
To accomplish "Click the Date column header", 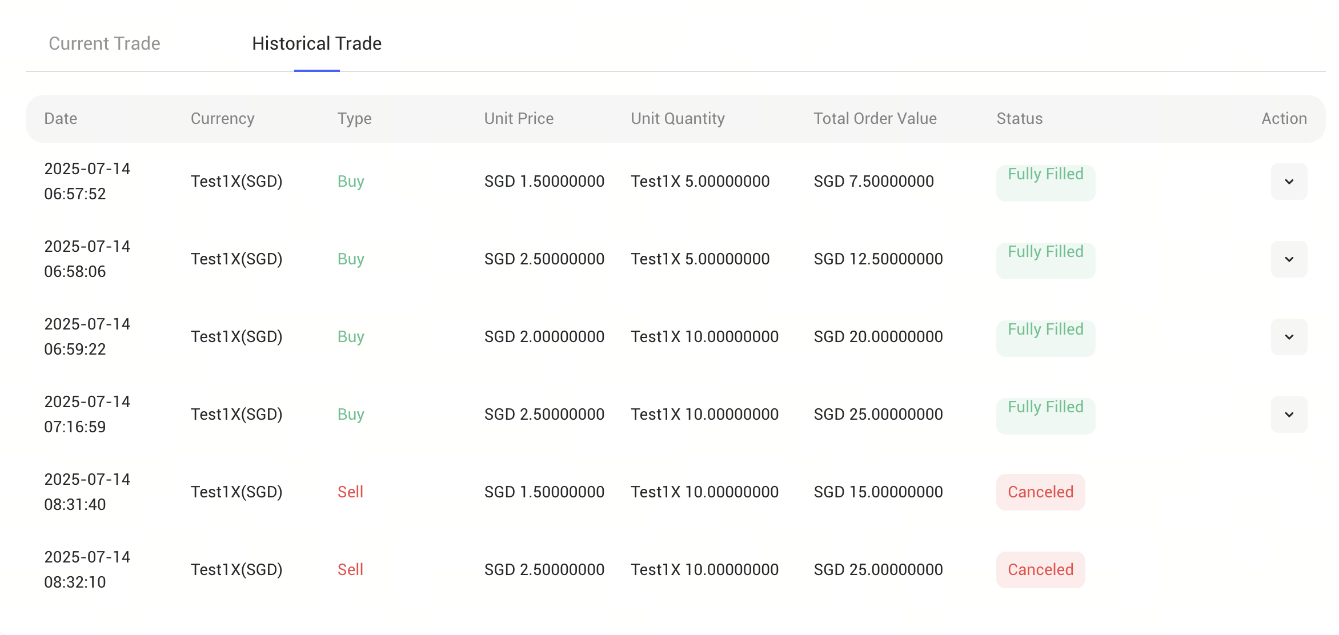I will [61, 118].
